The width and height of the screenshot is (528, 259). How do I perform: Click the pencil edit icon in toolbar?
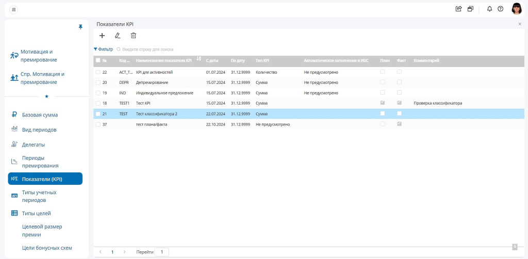click(118, 36)
